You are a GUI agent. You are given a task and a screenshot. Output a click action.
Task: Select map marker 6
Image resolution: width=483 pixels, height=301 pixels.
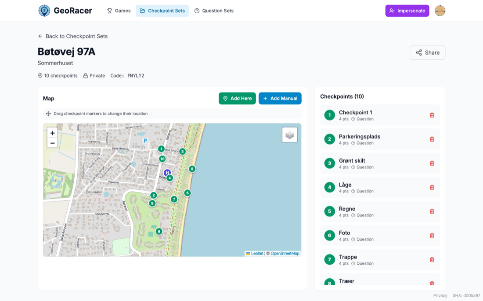pos(187,193)
